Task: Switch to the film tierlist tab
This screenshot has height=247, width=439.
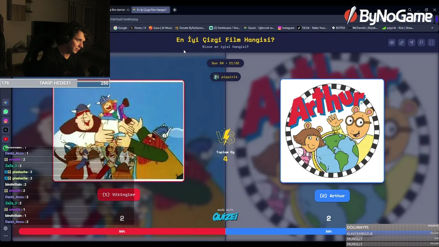Action: 120,10
